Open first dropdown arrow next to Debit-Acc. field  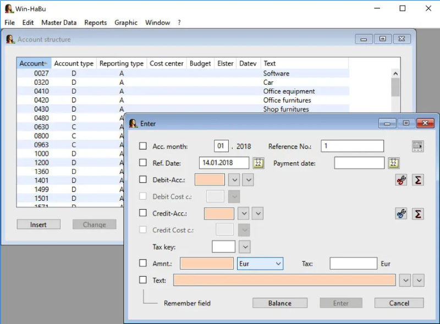pyautogui.click(x=234, y=180)
